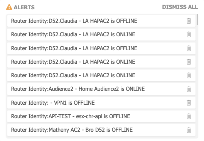
Task: Click the DISMISS ALL button
Action: (x=180, y=7)
